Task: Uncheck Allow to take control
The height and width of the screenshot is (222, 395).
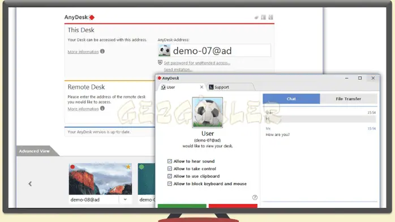Action: pyautogui.click(x=170, y=169)
